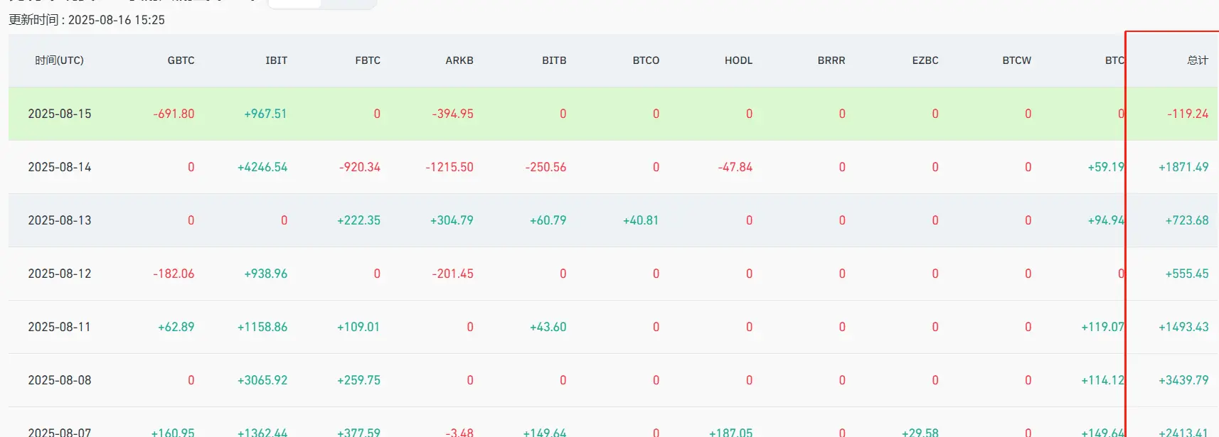Click the BTCO zero in 2025-08-15 row

656,114
